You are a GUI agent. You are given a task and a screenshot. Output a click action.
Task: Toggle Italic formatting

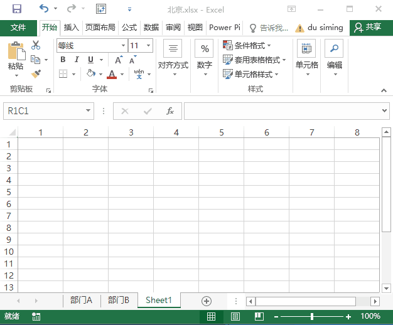click(77, 60)
